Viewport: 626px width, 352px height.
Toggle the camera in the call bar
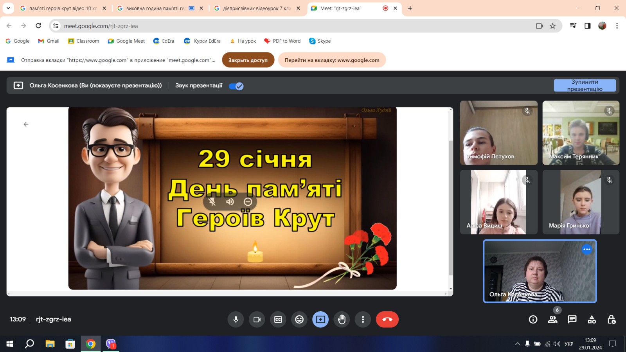click(257, 320)
